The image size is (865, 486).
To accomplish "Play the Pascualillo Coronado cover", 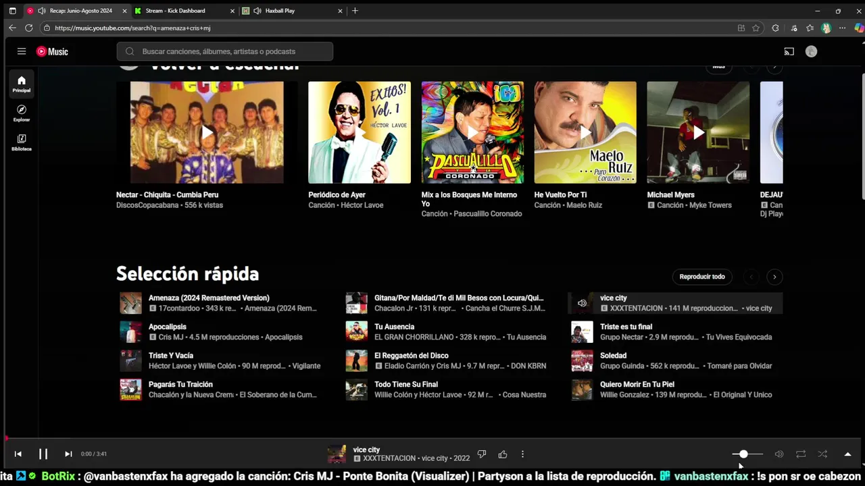I will point(472,132).
